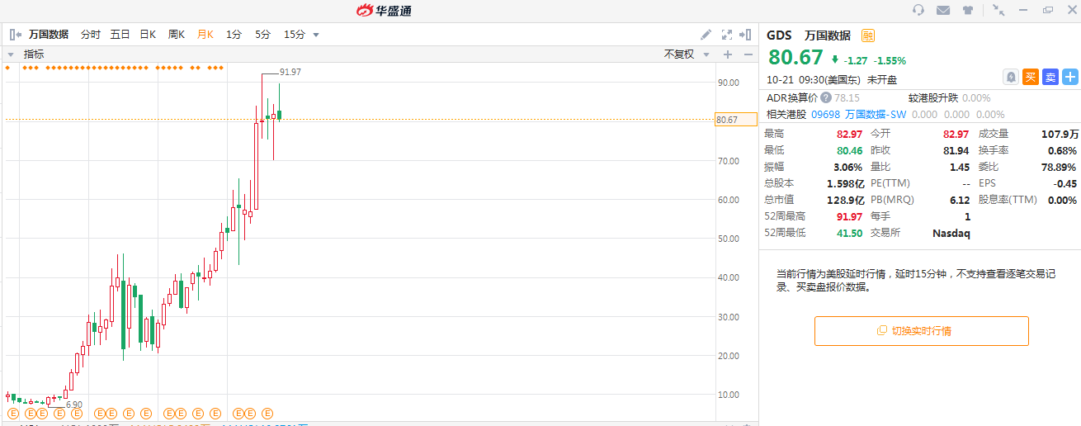Viewport: 1081px width, 426px height.
Task: Click the 万国数据 name in chart toolbar
Action: click(49, 35)
